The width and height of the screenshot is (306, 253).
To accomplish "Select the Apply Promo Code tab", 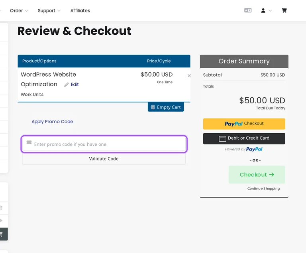I will (52, 121).
